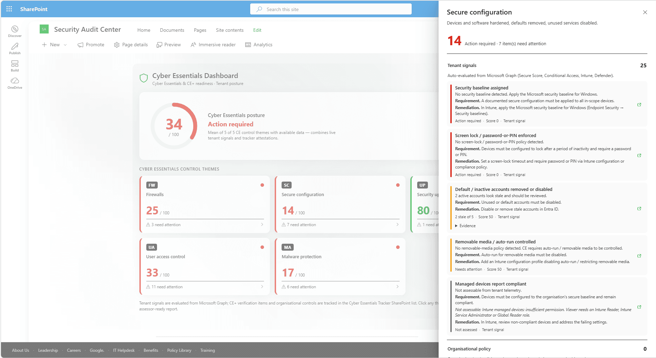Image resolution: width=656 pixels, height=358 pixels.
Task: Open Page details from toolbar
Action: (131, 45)
